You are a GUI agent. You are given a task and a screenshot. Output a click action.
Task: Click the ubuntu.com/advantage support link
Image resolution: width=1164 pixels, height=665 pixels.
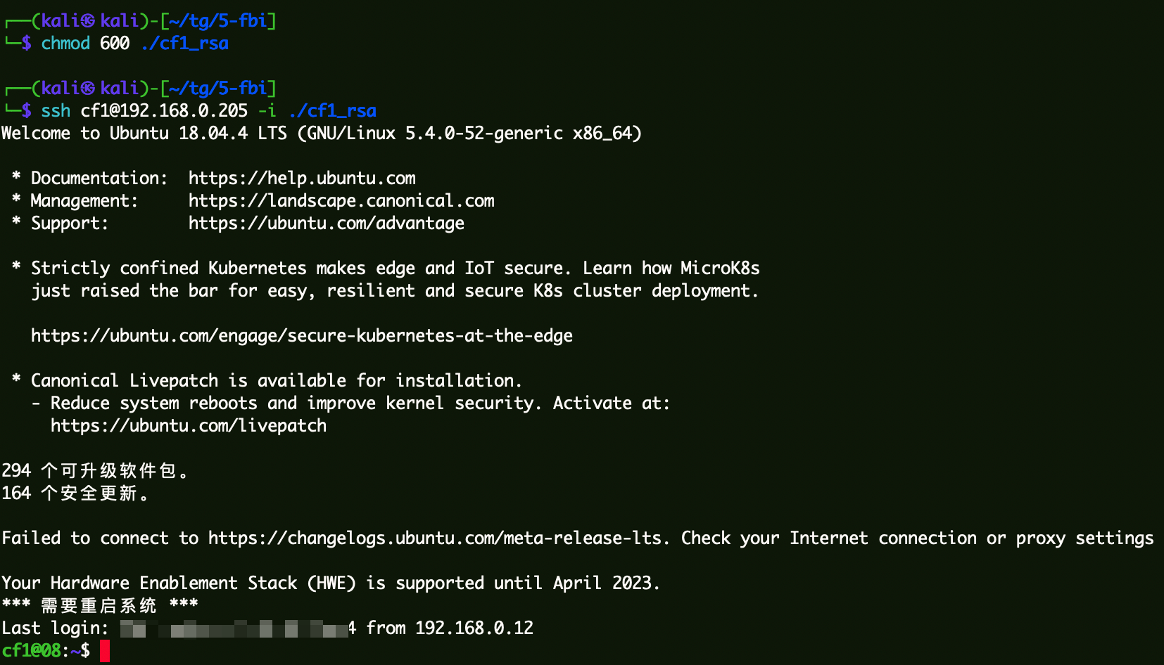coord(326,224)
